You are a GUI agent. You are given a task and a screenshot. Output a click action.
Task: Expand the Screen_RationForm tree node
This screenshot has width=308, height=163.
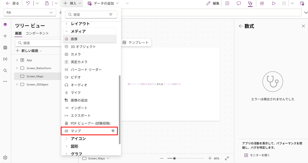17,68
